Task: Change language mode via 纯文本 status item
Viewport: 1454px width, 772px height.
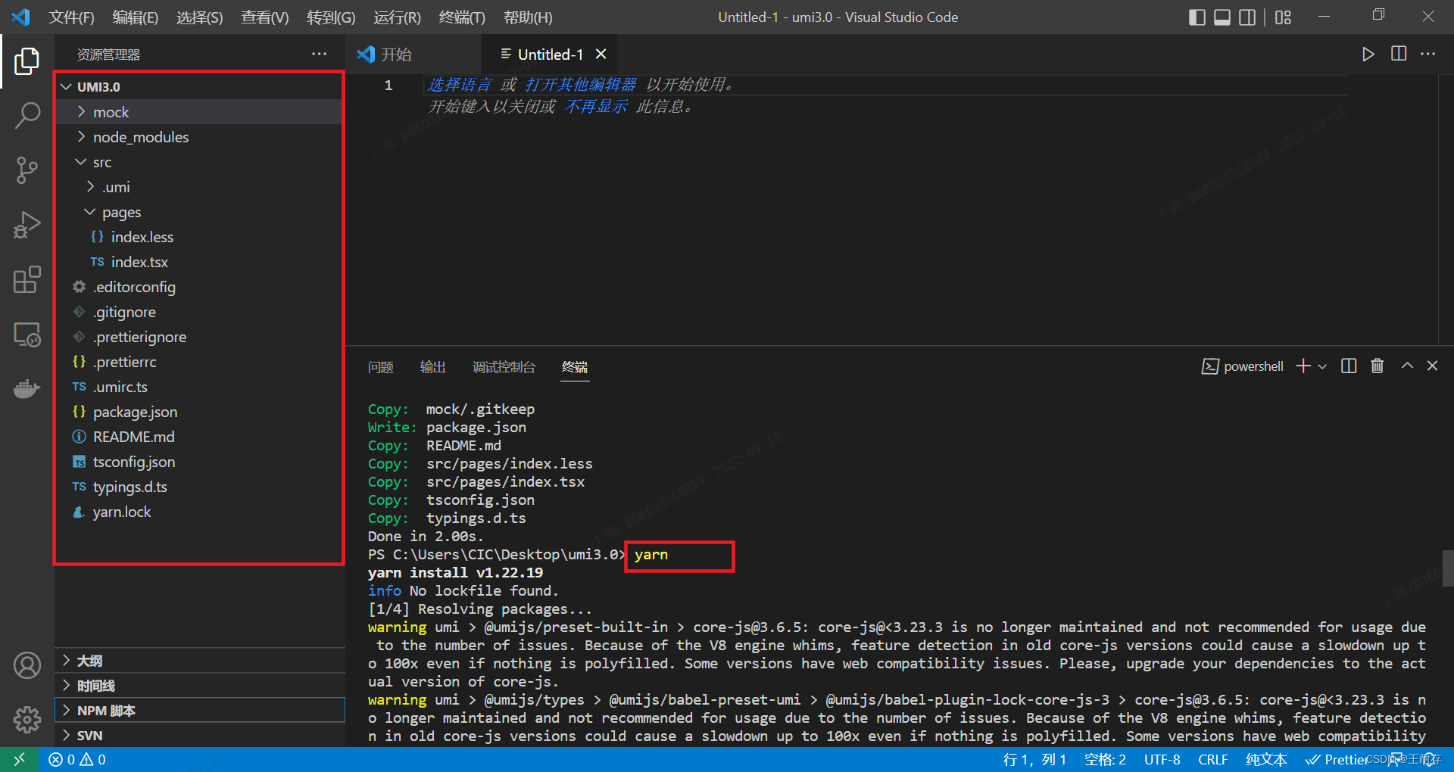Action: pos(1266,759)
